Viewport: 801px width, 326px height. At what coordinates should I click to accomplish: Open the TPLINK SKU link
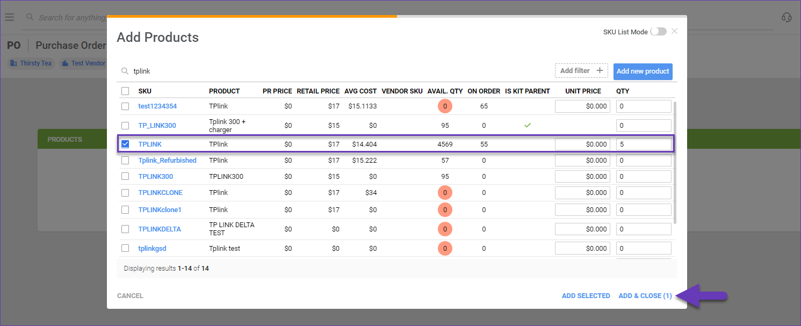[150, 144]
